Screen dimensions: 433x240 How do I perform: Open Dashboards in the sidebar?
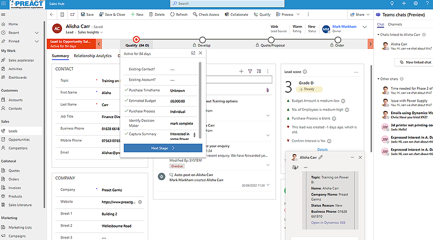point(17,77)
